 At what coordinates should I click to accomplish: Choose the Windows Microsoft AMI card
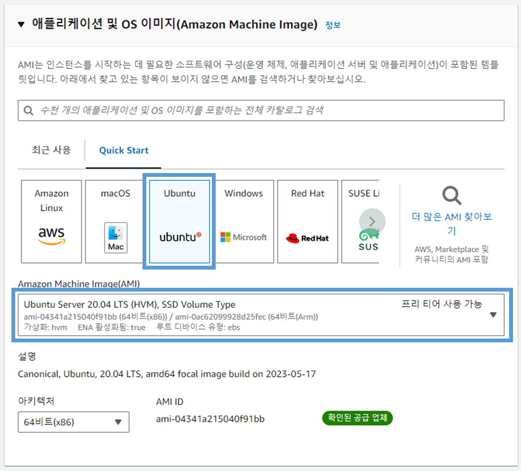click(244, 221)
